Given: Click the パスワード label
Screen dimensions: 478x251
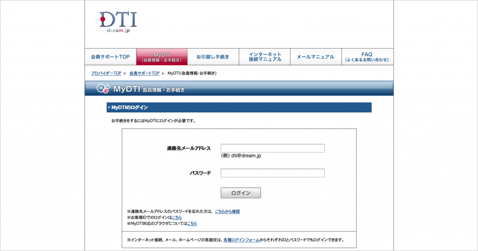Looking at the screenshot, I should point(200,173).
